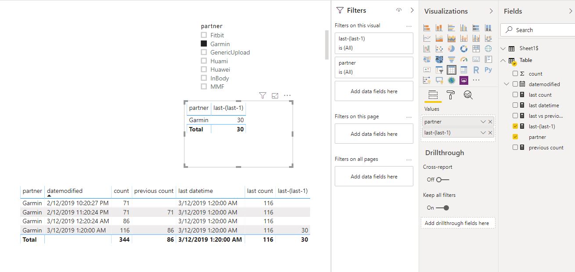Screen dimensions: 575x272
Task: Select the R script visual
Action: click(x=476, y=70)
